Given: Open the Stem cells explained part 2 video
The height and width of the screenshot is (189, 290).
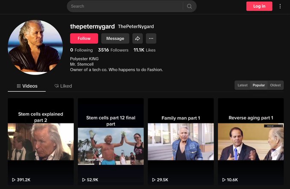Looking at the screenshot, I should coord(41,141).
